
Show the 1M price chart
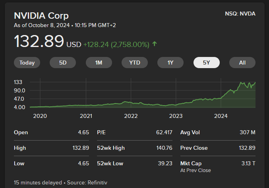[x=99, y=63]
